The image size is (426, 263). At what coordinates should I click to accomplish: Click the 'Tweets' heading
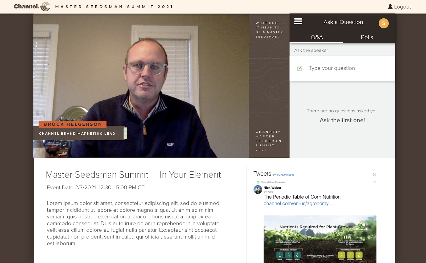262,174
